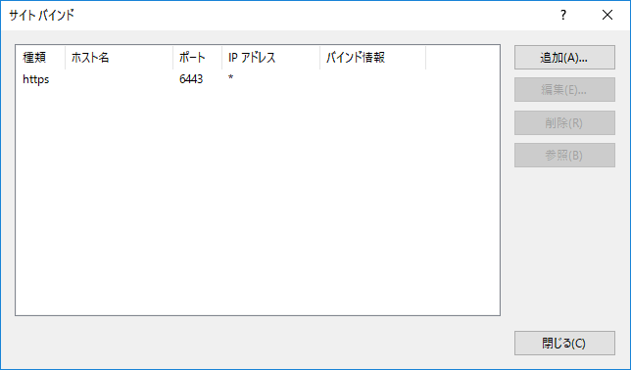
Task: Click the greyed-out 削除(R) button
Action: (x=564, y=122)
